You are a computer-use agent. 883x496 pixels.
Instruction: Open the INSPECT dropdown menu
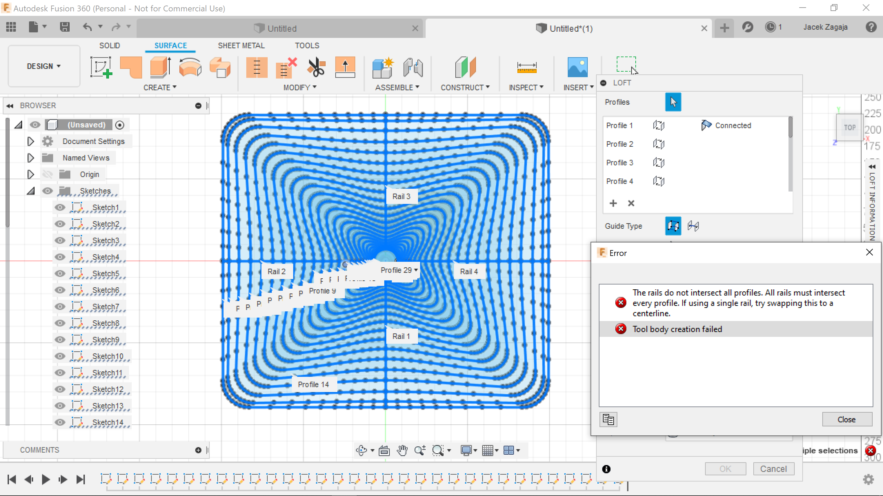coord(526,87)
